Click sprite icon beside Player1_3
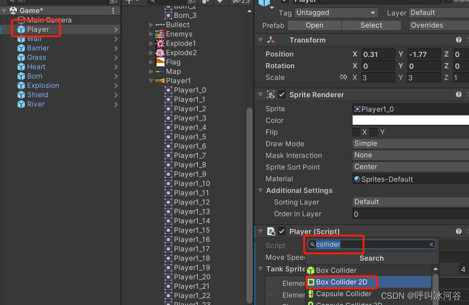 (168, 118)
